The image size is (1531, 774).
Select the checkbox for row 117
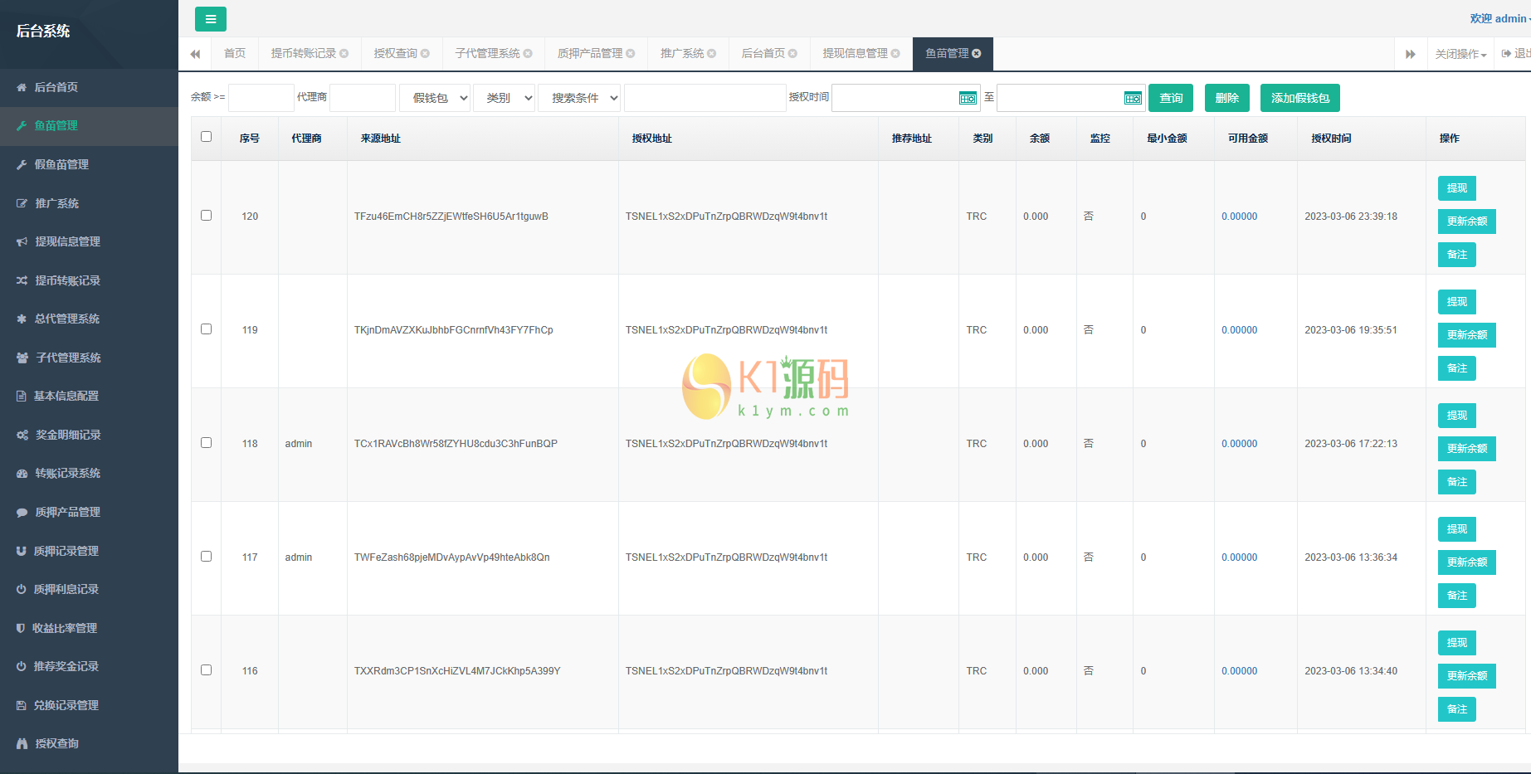coord(206,557)
